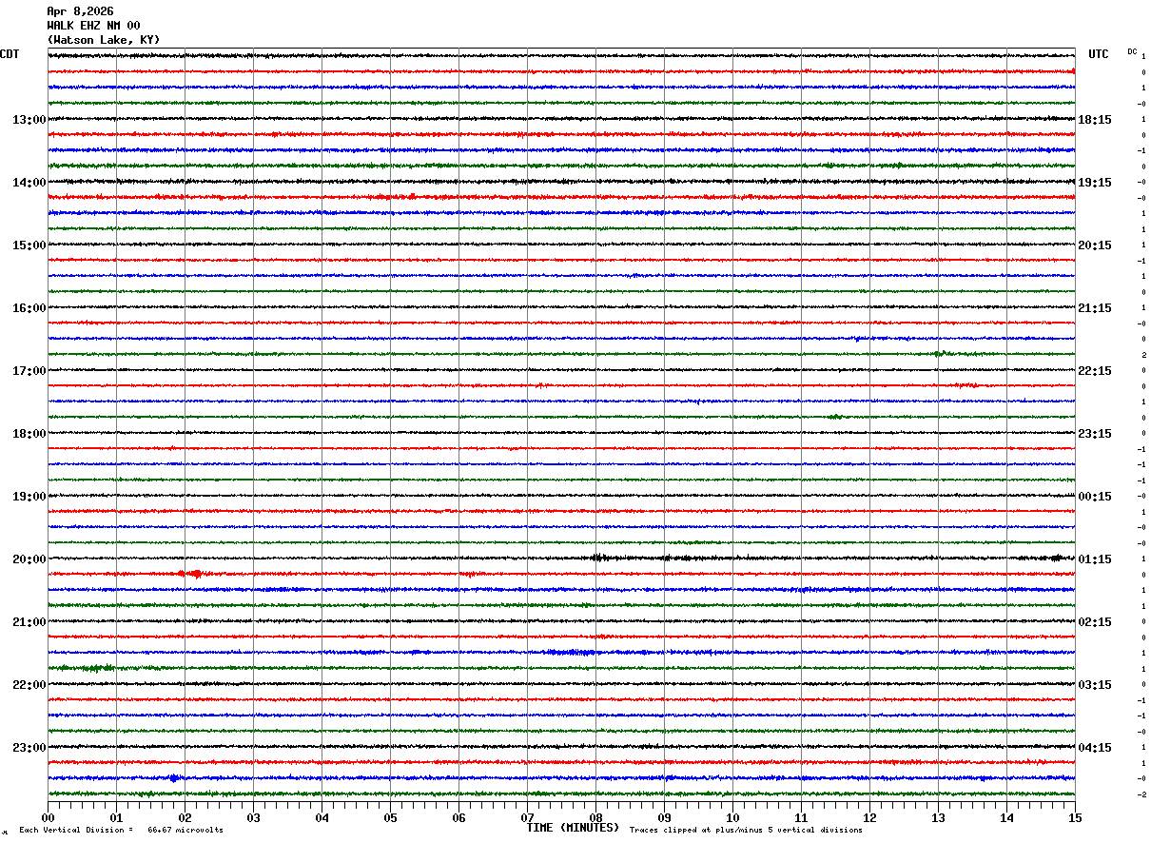Select minute tick 08 on time axis
Screen dimensions: 1151x843
[x=595, y=817]
